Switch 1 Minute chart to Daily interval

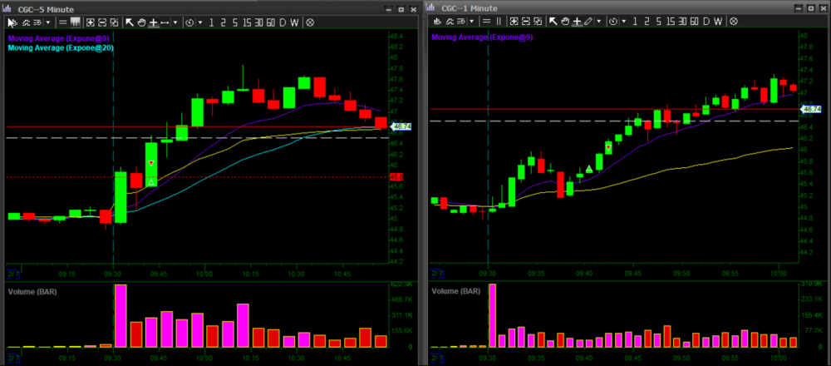pos(706,22)
